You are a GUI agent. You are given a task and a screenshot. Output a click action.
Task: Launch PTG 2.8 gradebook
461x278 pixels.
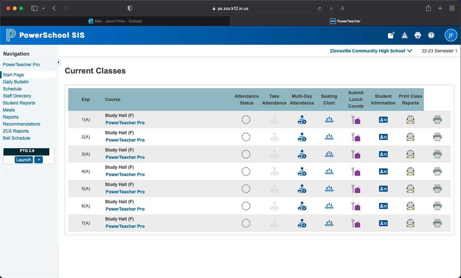point(23,159)
